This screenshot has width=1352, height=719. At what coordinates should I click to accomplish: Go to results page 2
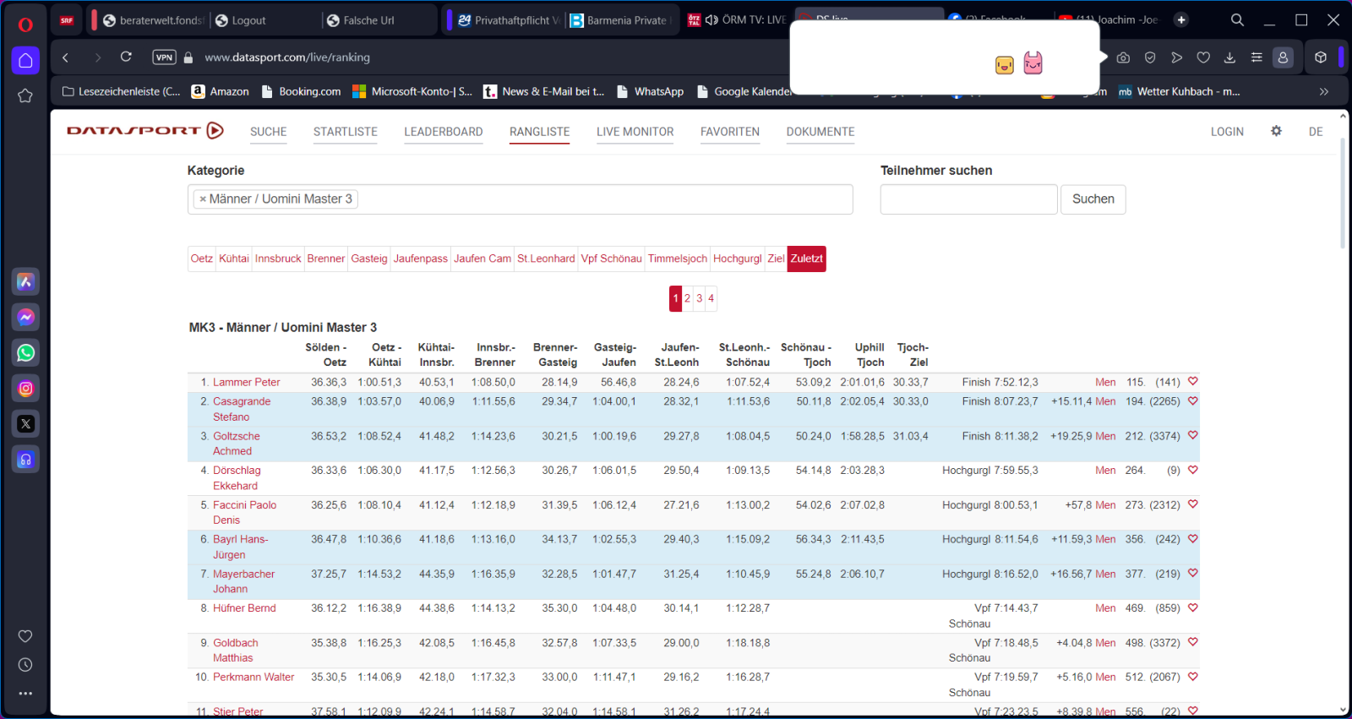point(688,298)
